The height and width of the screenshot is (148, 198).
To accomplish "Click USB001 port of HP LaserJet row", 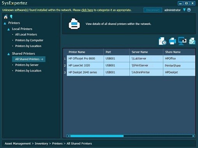I will click(x=117, y=66).
